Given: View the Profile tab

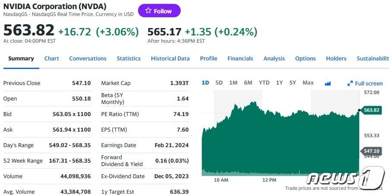Looking at the screenshot, I should (x=208, y=58).
